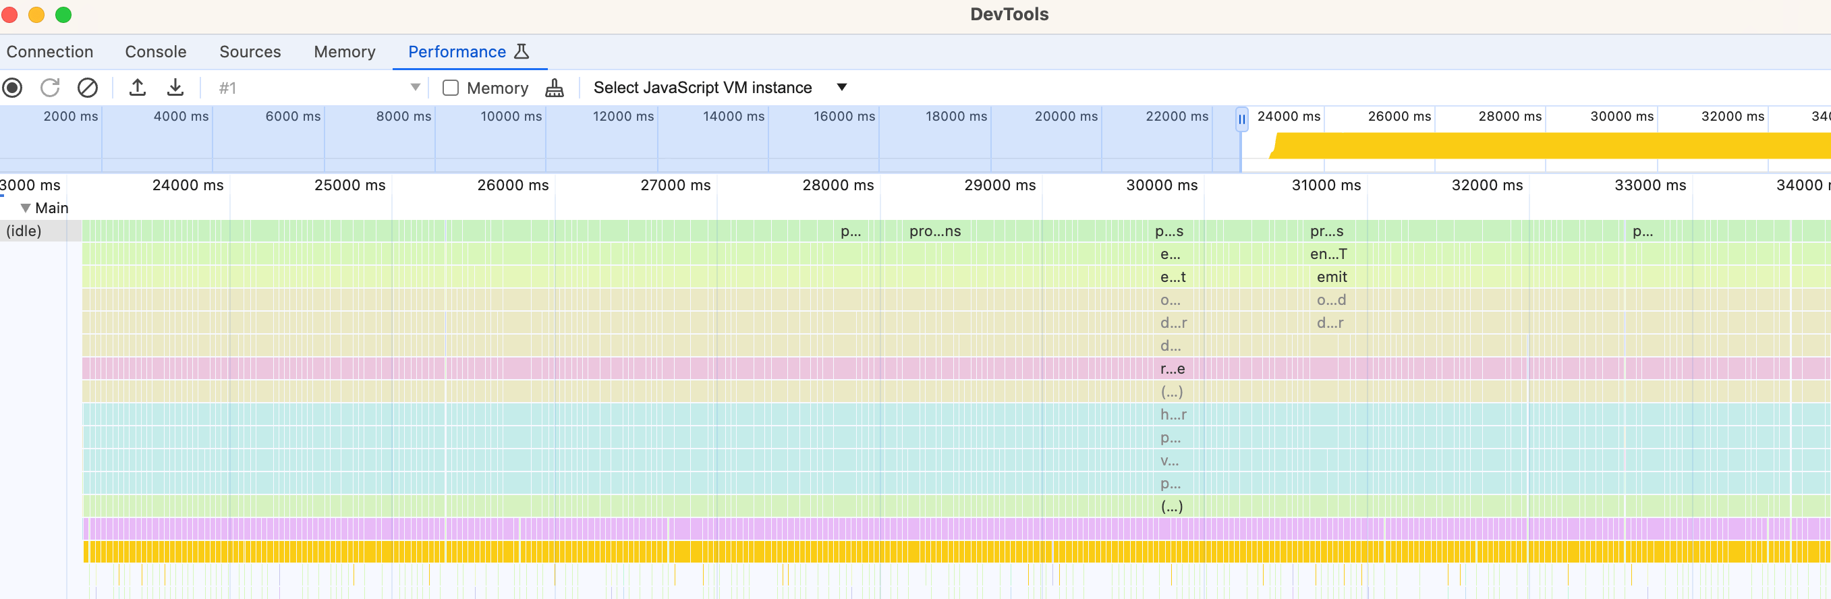Click the download profile icon
The width and height of the screenshot is (1831, 599).
coord(175,88)
